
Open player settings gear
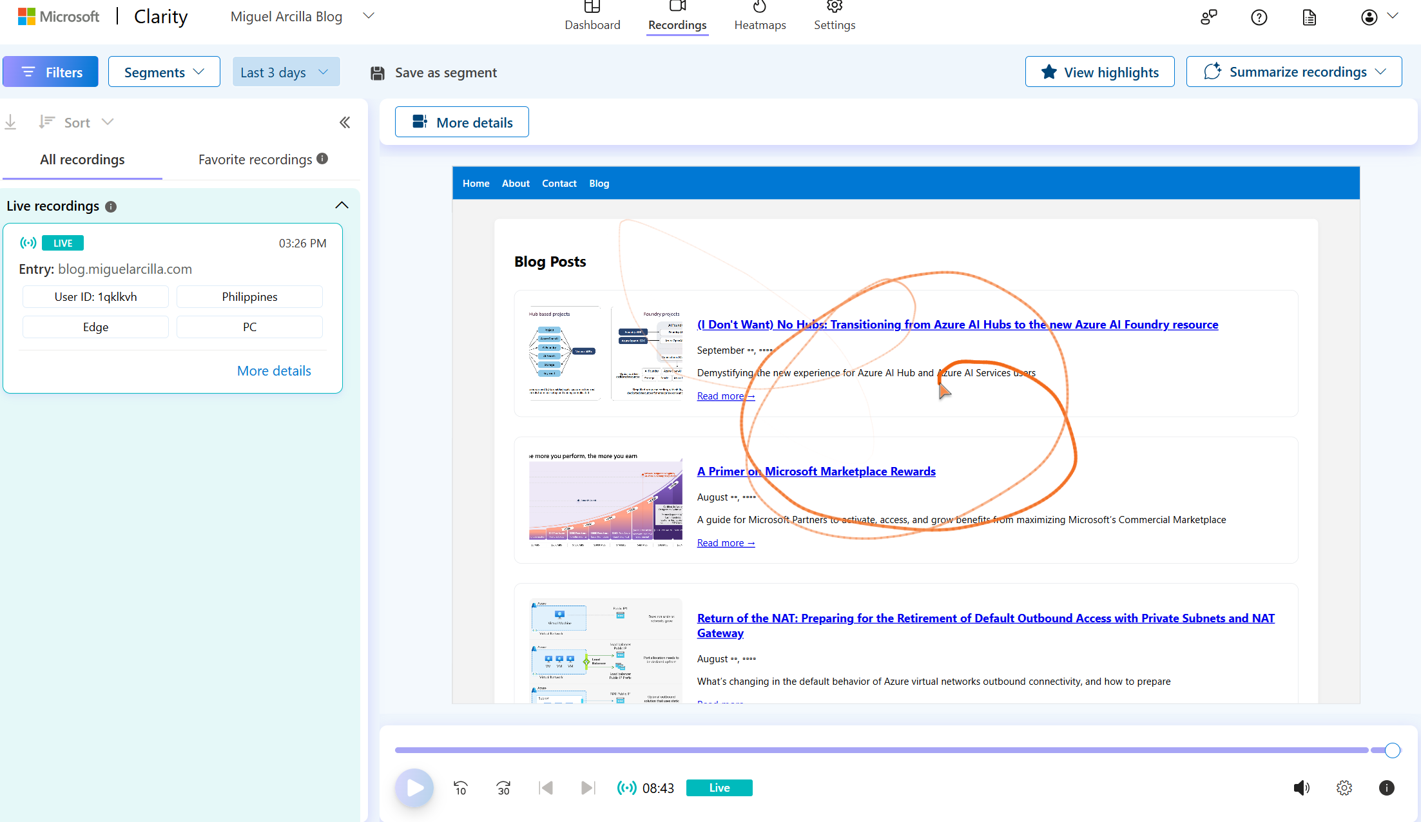pos(1344,787)
